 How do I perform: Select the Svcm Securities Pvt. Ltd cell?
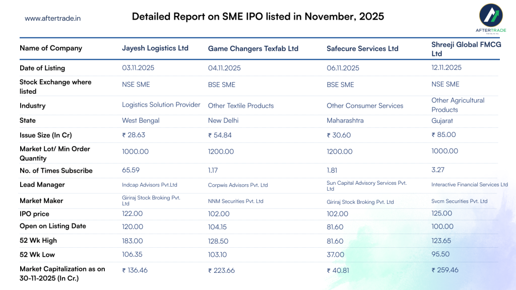point(459,201)
